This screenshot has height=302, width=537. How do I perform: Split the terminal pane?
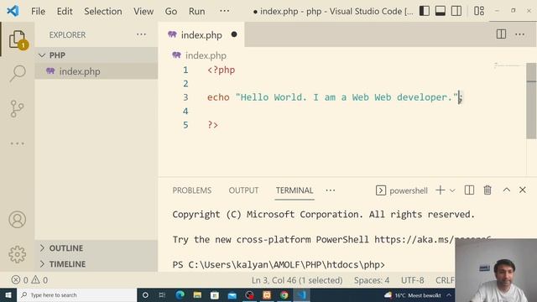pos(469,190)
